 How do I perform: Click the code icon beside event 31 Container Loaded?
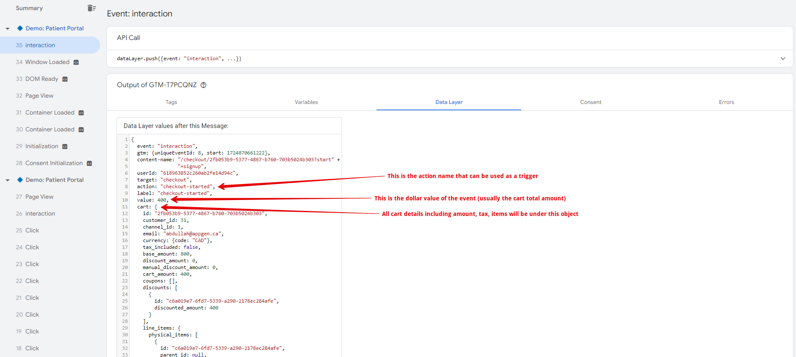click(x=81, y=113)
